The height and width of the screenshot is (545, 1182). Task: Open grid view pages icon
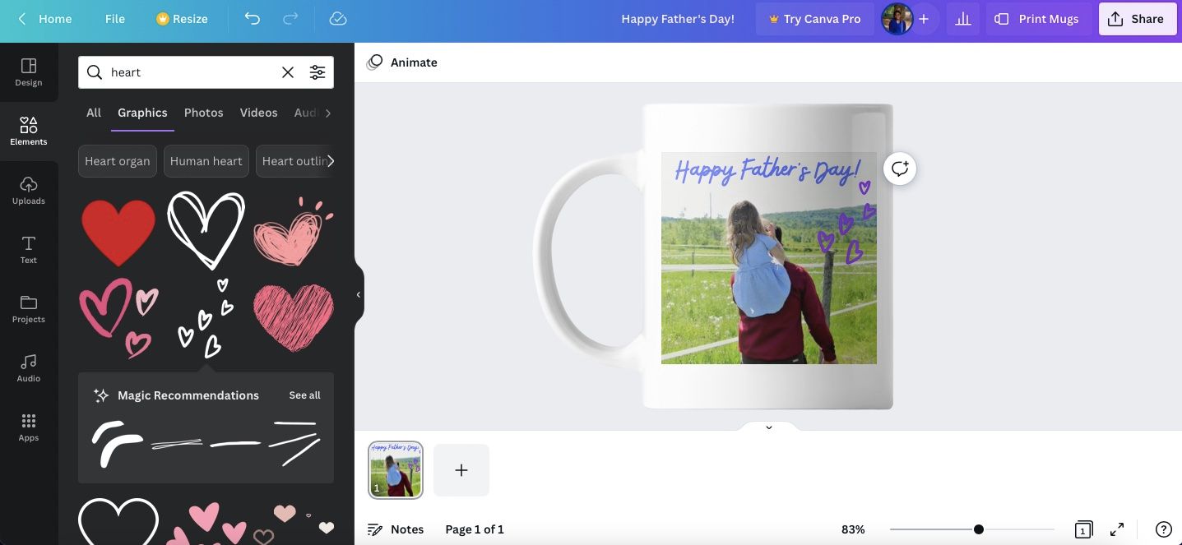tap(1083, 529)
